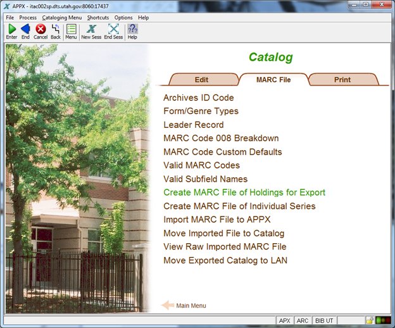This screenshot has height=328, width=395.
Task: Click the padlock icon in status bar
Action: tap(370, 321)
